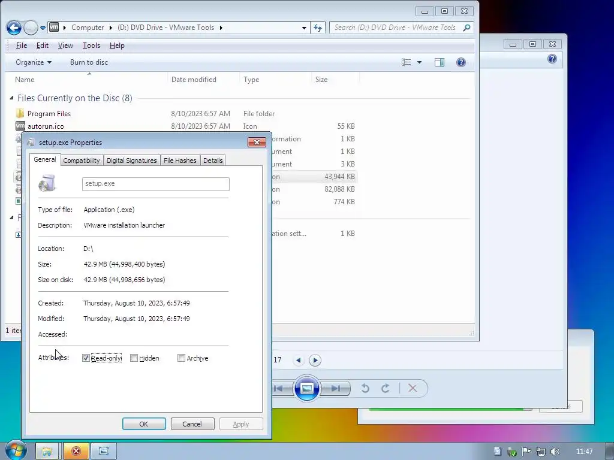Go to previous photo in Photo Viewer
Image resolution: width=614 pixels, height=460 pixels.
click(x=279, y=388)
